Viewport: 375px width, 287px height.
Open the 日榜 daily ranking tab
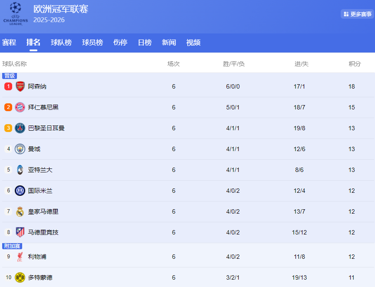(x=145, y=43)
